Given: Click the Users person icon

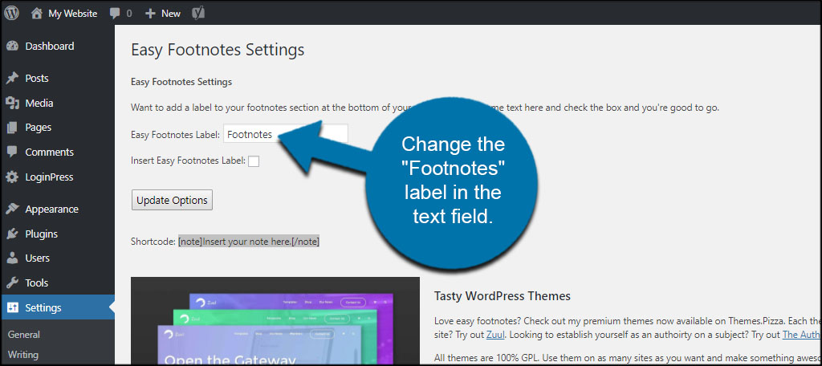Looking at the screenshot, I should coord(12,258).
